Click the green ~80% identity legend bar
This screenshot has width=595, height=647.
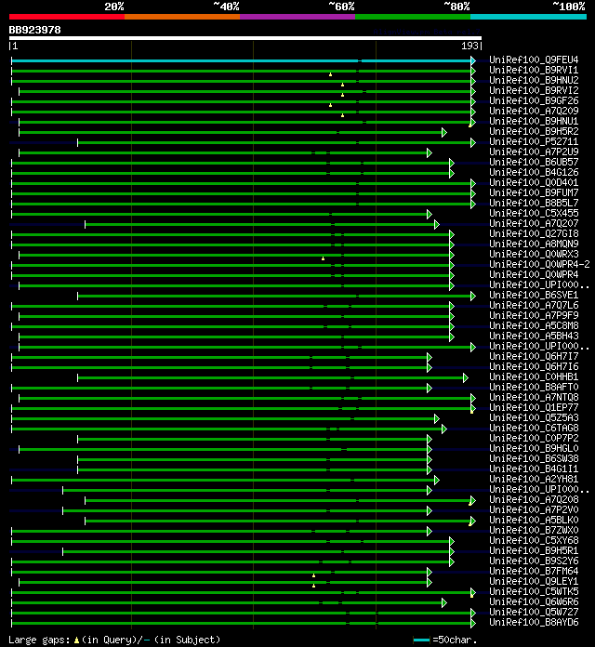click(413, 17)
